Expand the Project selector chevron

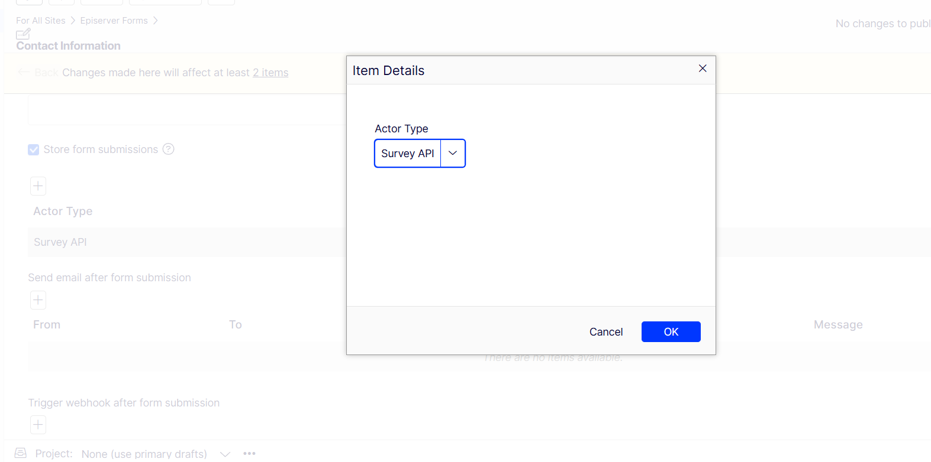click(x=225, y=454)
